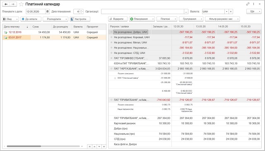Select the Картковий рахунок row
Viewport: 265px width, 151px height.
click(x=185, y=123)
